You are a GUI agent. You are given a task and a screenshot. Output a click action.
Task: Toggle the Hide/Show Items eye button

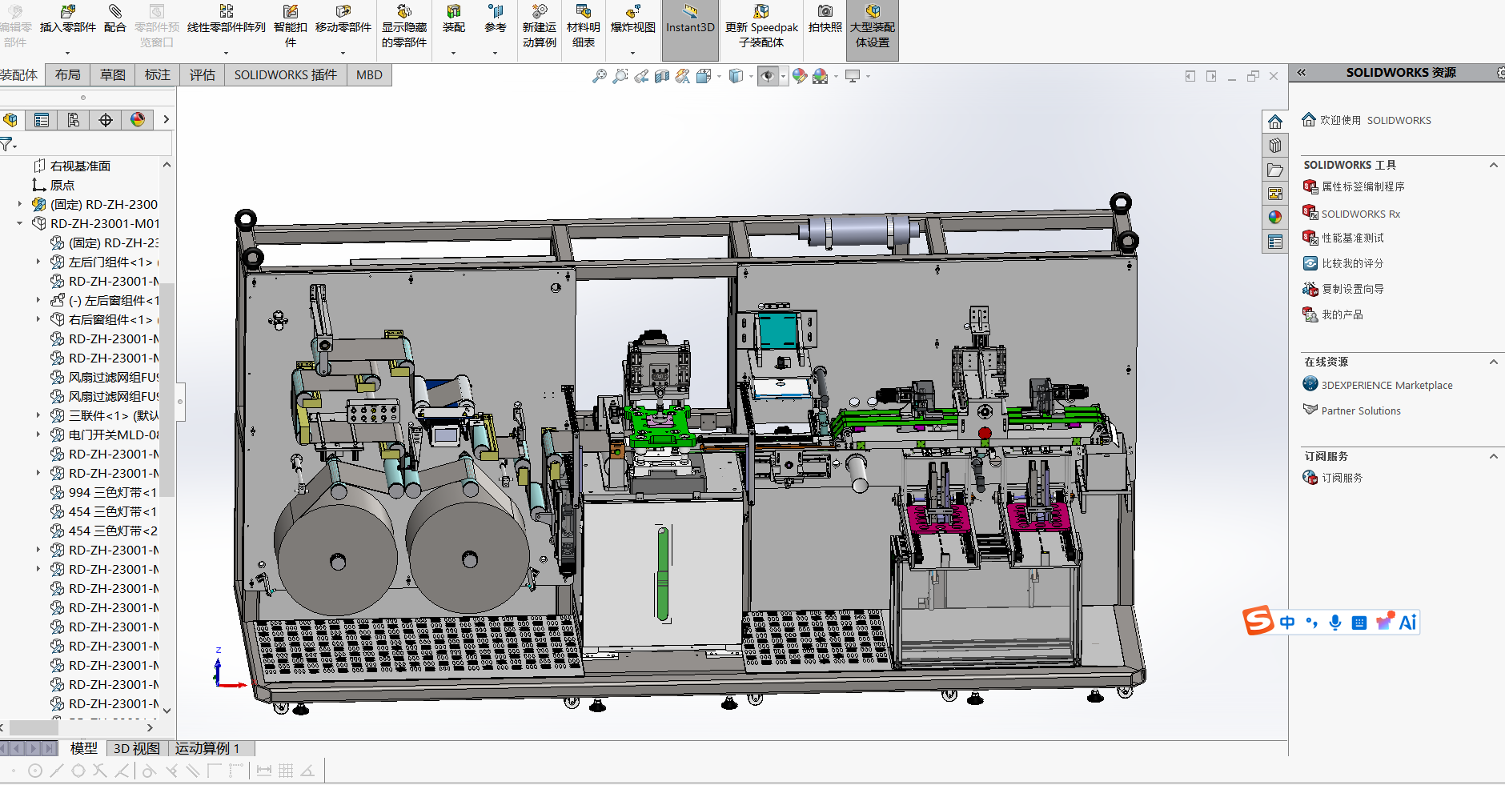768,76
